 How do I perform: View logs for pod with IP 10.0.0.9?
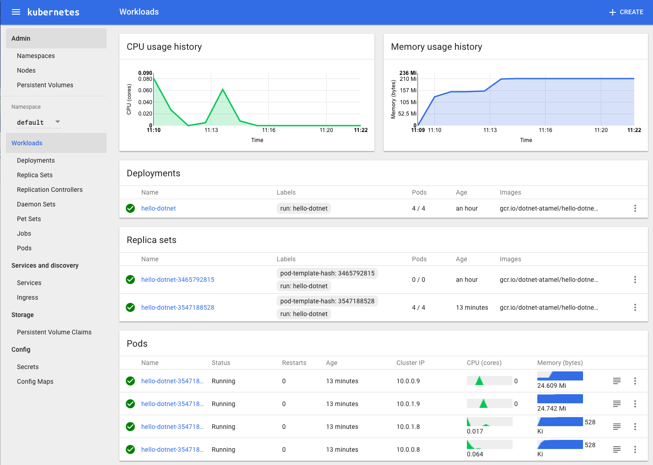616,381
